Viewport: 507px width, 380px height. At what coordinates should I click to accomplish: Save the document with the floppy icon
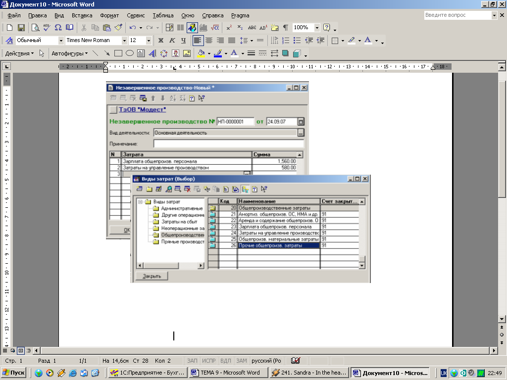(21, 28)
